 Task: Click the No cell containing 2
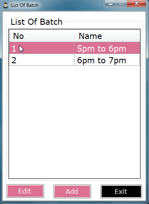click(x=42, y=60)
